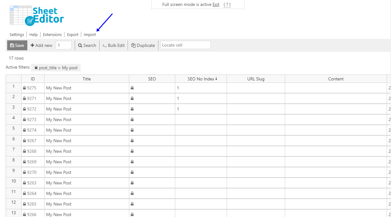Click the (?) full screen help link
Screen dimensions: 391x217
(227, 5)
